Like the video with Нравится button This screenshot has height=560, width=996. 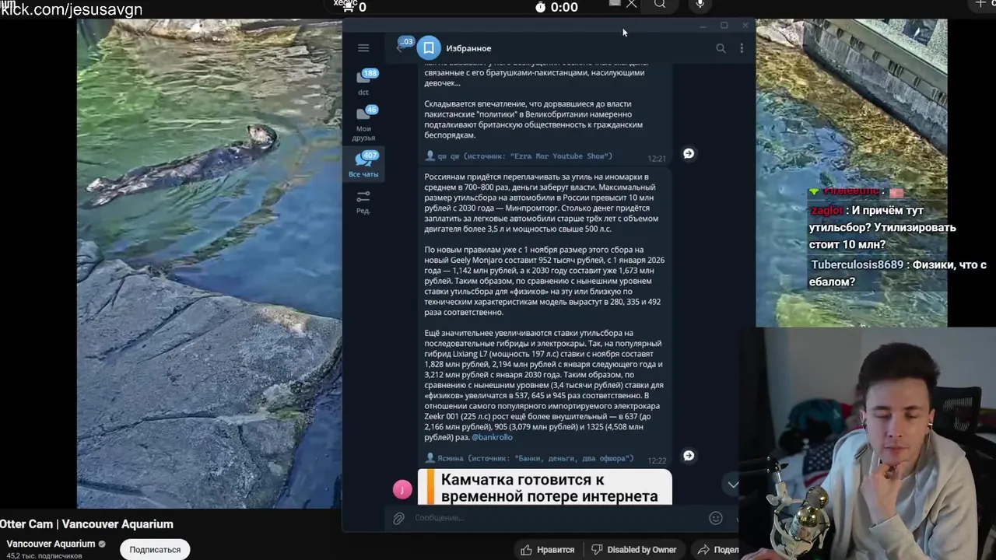549,550
